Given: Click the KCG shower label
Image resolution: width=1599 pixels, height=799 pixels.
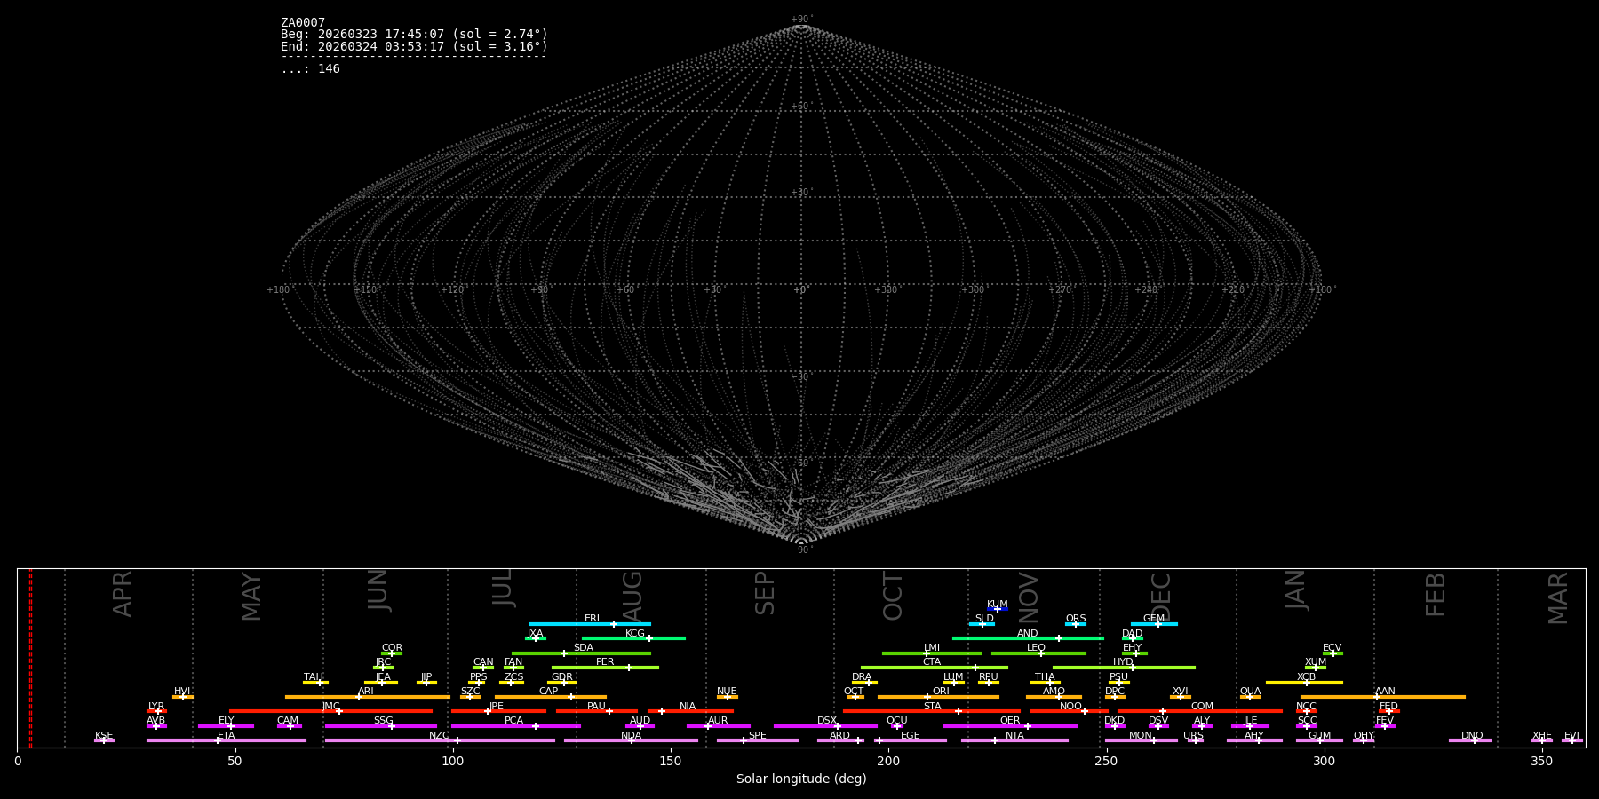Looking at the screenshot, I should pyautogui.click(x=635, y=634).
